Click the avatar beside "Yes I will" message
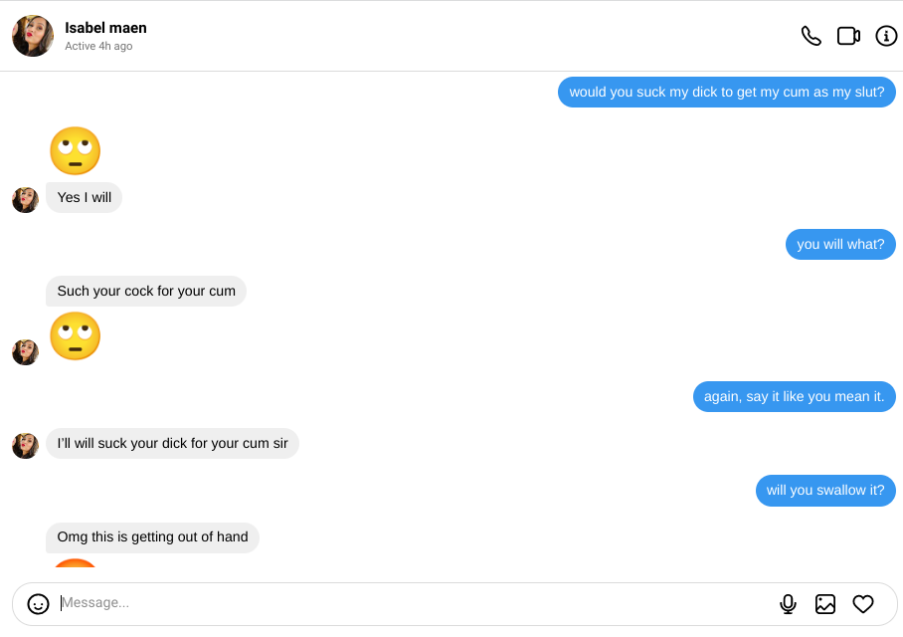The height and width of the screenshot is (637, 903). 25,199
